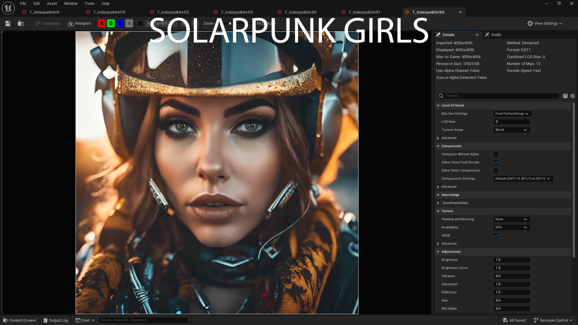Click the Hue value field
578x325 pixels.
(512, 301)
